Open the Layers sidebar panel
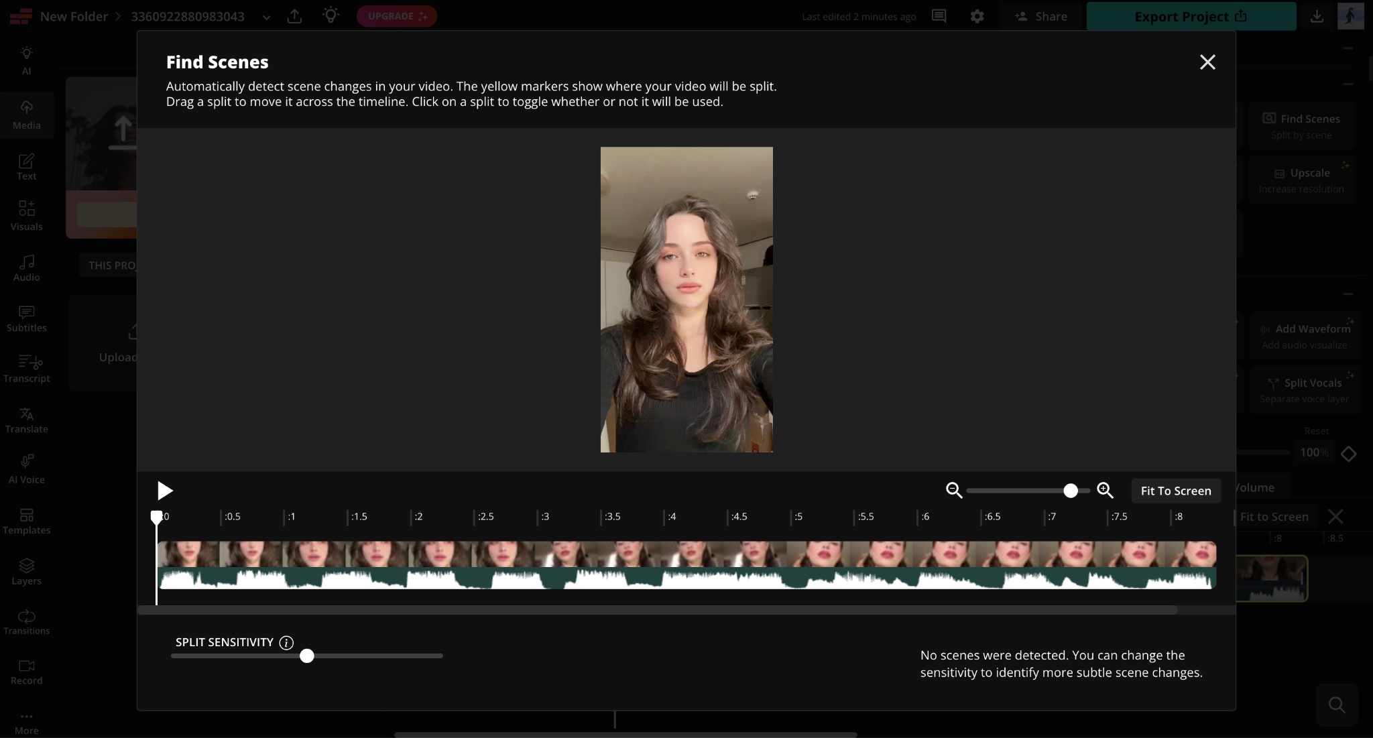Image resolution: width=1373 pixels, height=738 pixels. pyautogui.click(x=27, y=572)
